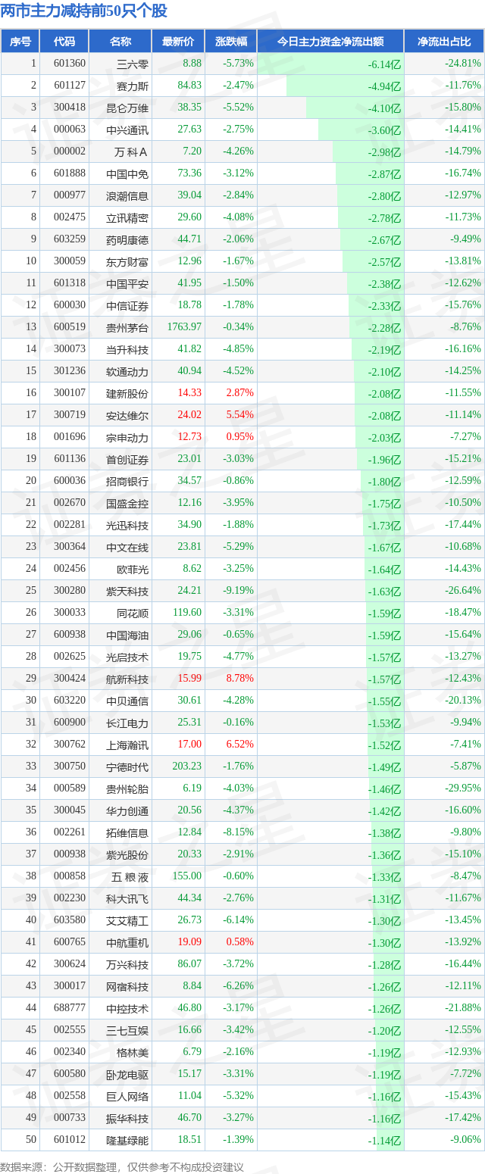Click the 5.54% change for 安达维尔
Screen dimensions: 485x1174
[x=239, y=415]
